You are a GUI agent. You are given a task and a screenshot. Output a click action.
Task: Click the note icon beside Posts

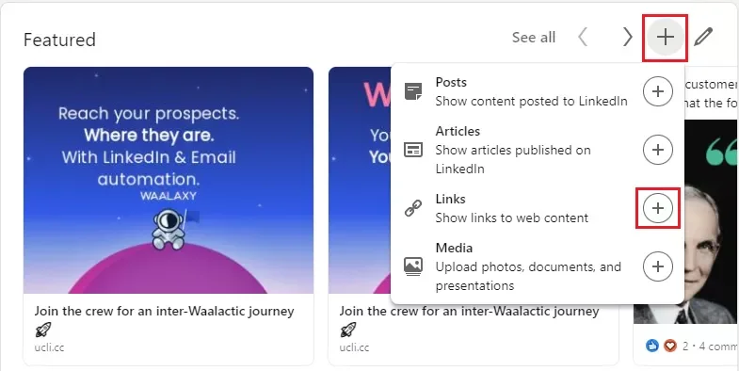click(x=413, y=91)
